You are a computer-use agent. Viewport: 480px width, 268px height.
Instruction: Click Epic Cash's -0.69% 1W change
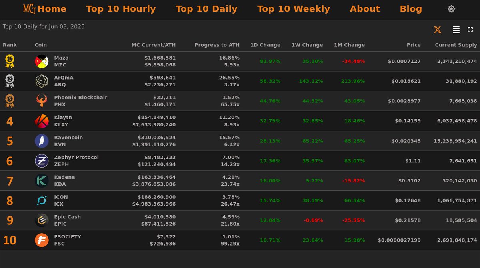[x=314, y=220]
